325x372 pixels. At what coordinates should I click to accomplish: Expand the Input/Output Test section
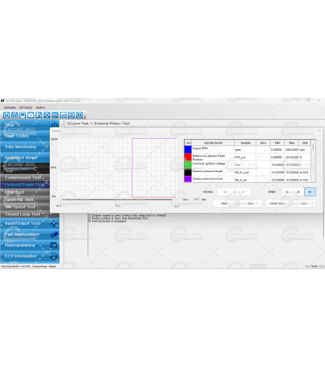[24, 223]
